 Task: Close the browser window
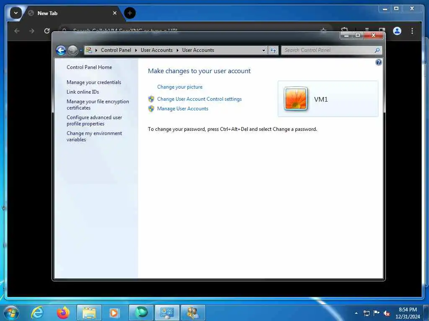[412, 9]
